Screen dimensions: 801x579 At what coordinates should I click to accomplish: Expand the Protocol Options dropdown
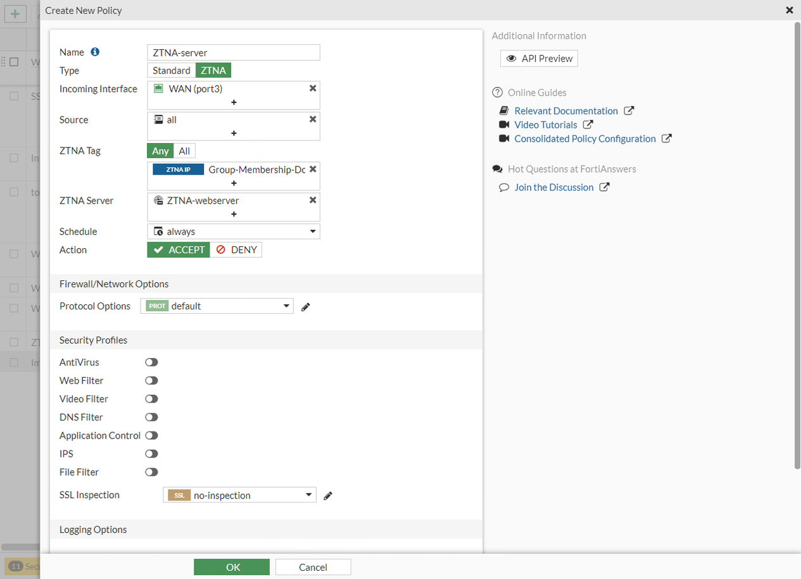coord(217,306)
